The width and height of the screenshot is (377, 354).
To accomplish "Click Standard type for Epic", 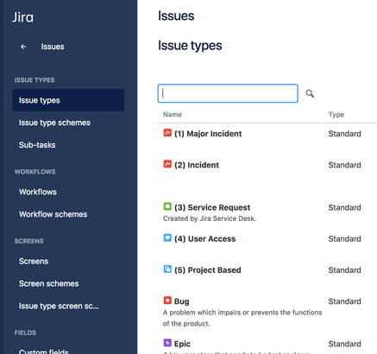I will (x=345, y=344).
